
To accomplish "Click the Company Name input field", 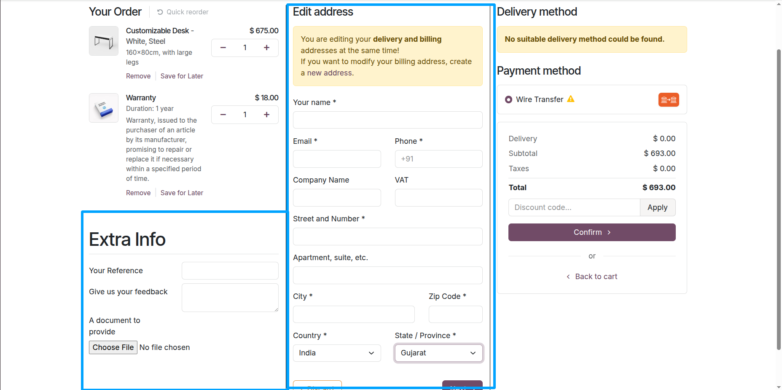I will click(x=337, y=198).
